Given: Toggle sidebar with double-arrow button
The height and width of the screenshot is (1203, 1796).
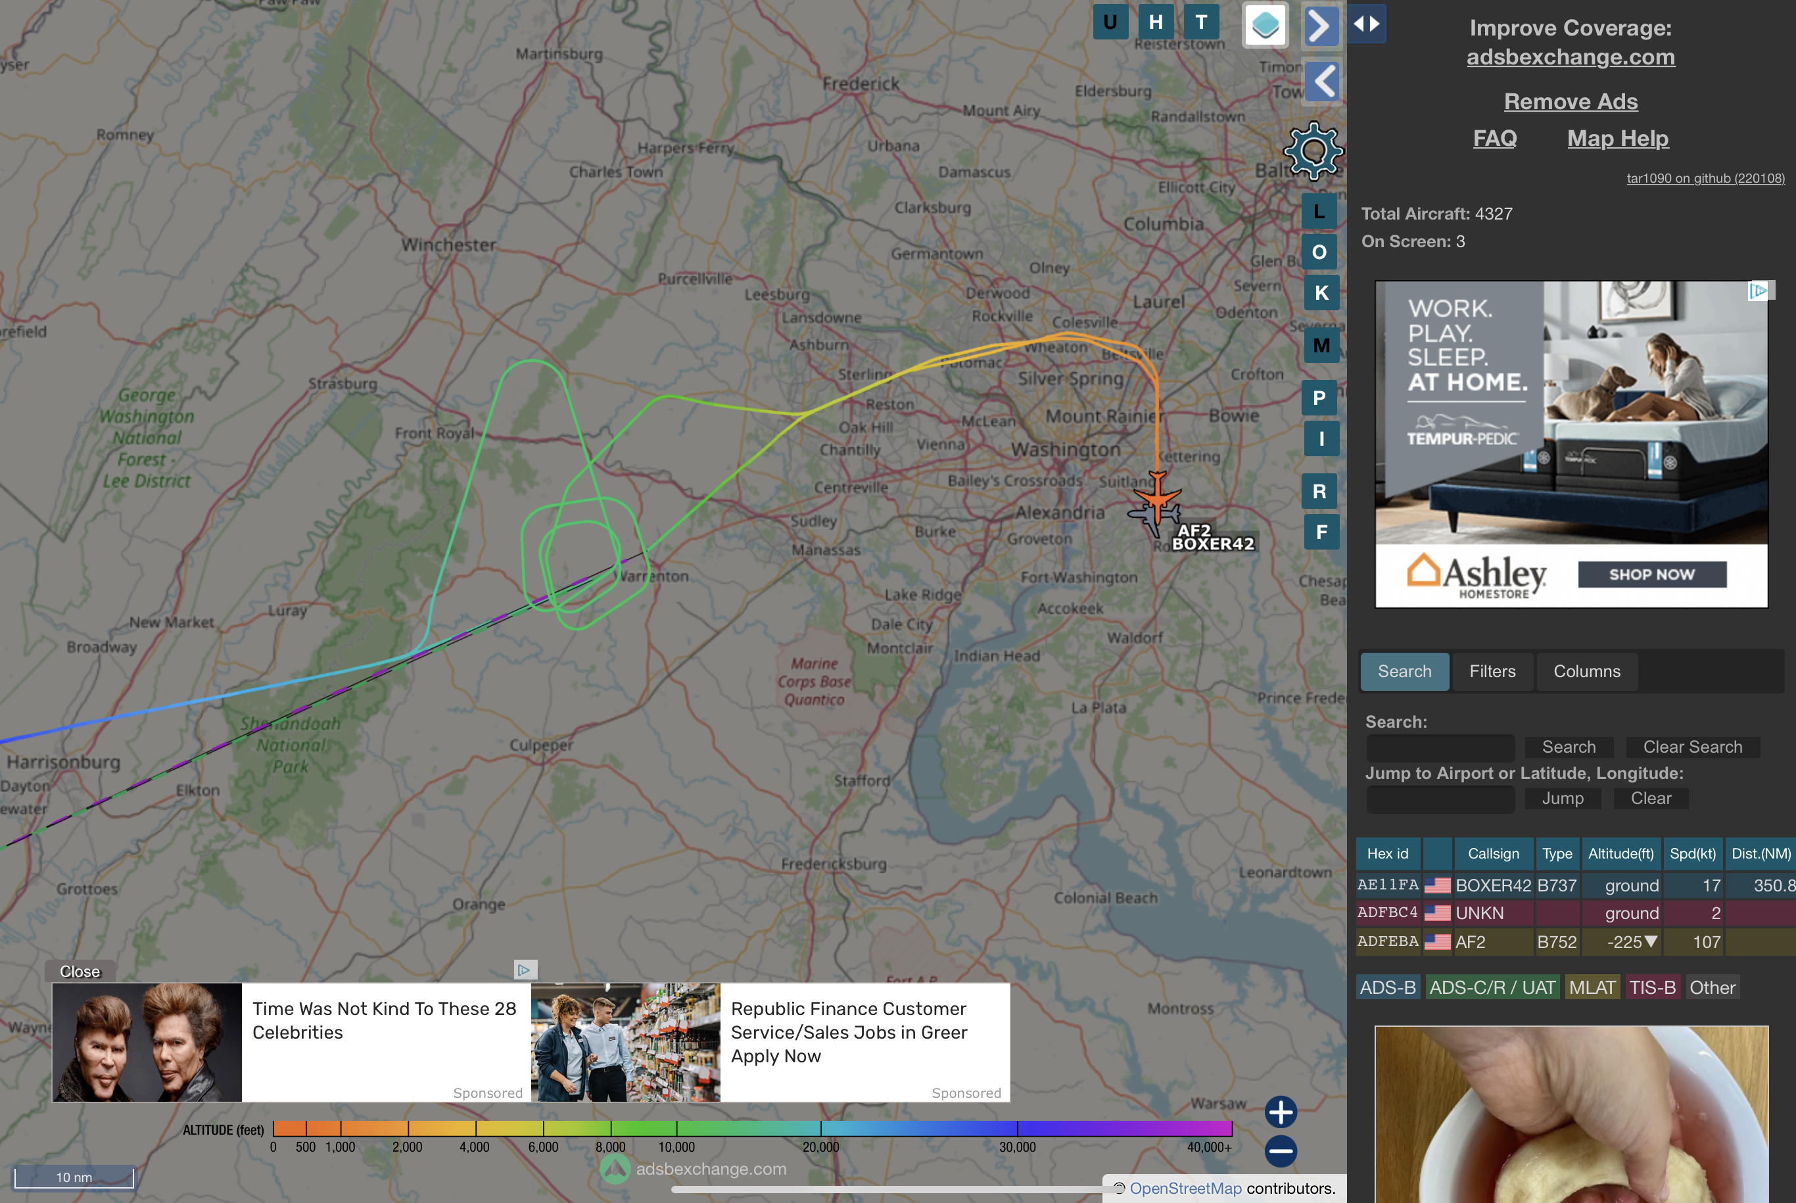Looking at the screenshot, I should [x=1367, y=24].
